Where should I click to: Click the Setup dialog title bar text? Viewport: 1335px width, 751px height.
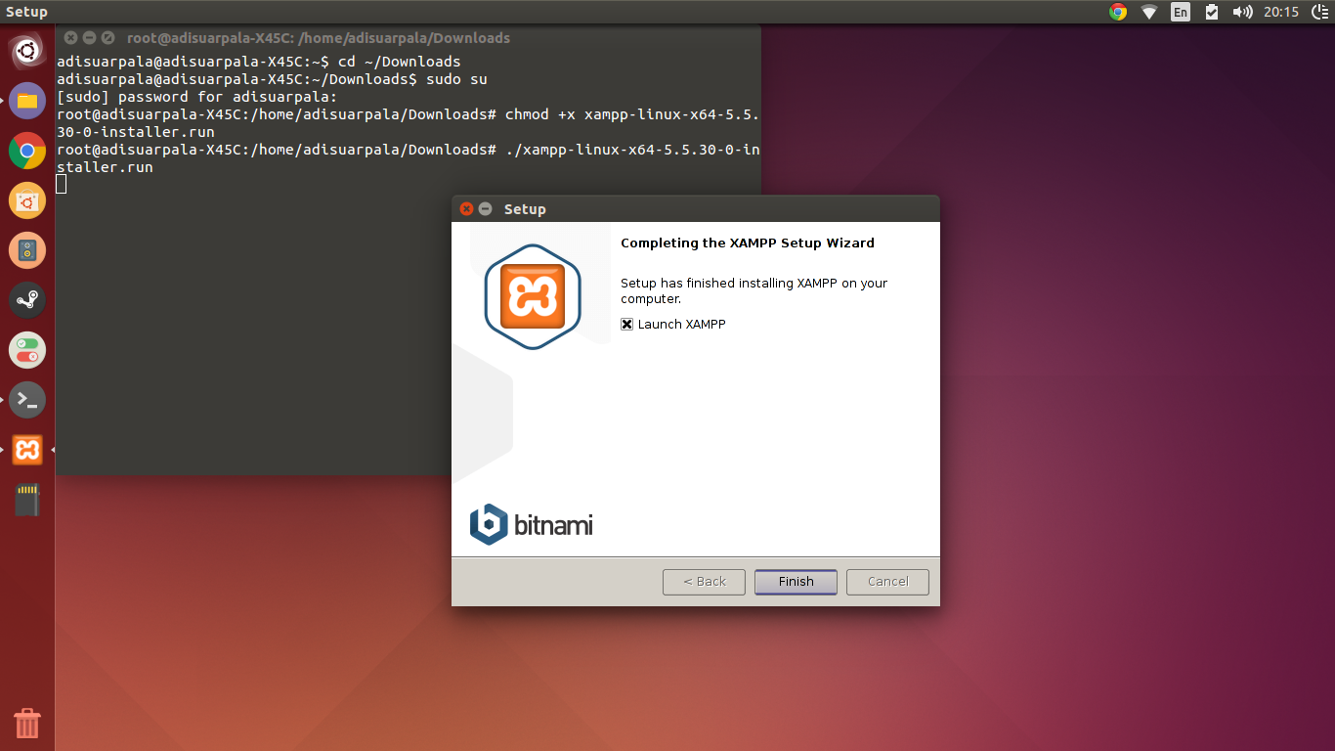click(525, 209)
